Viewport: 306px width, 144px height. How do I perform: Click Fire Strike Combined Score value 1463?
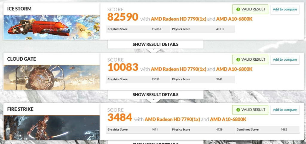pyautogui.click(x=284, y=130)
